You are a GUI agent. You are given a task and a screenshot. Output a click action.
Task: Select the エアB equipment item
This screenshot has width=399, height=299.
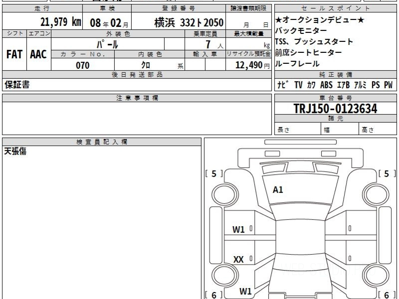tap(343, 85)
